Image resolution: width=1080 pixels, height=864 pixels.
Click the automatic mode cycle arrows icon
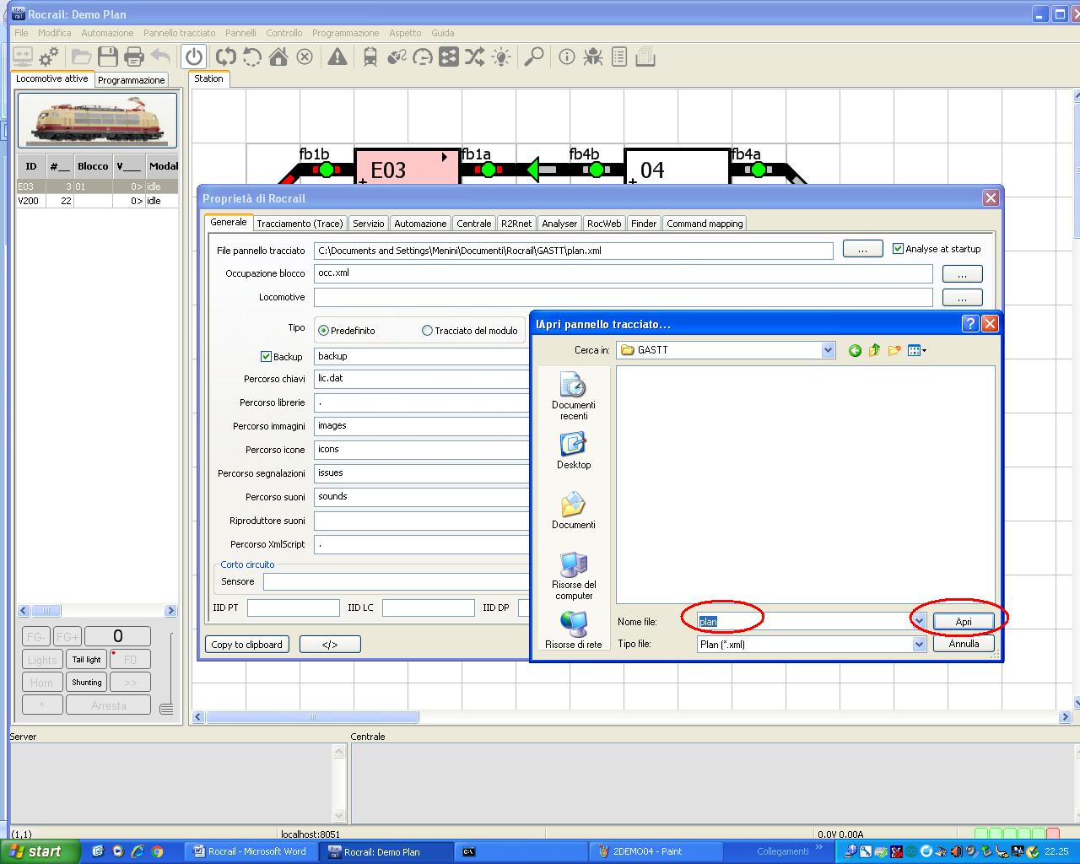tap(225, 57)
